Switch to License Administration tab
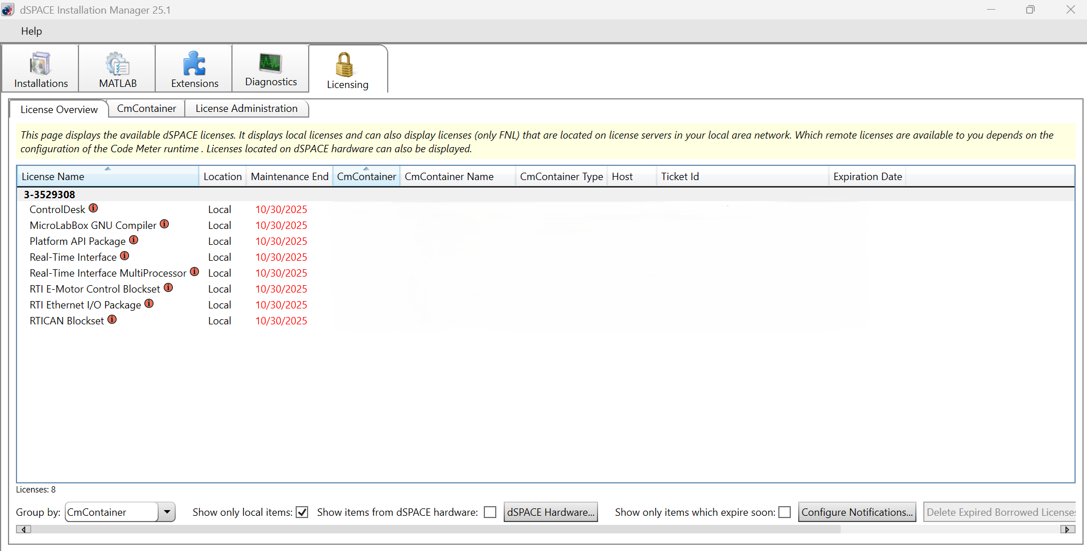The width and height of the screenshot is (1087, 551). [246, 108]
